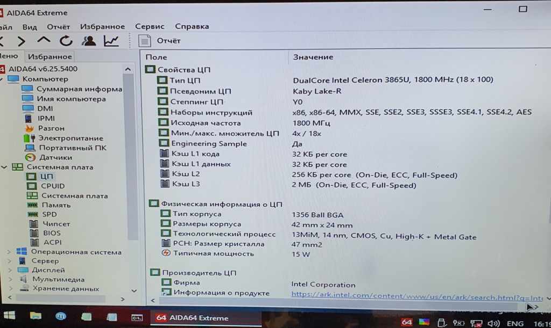Screen dimensions: 551x328
Task: Open the ark.intel.com product information link
Action: (417, 296)
